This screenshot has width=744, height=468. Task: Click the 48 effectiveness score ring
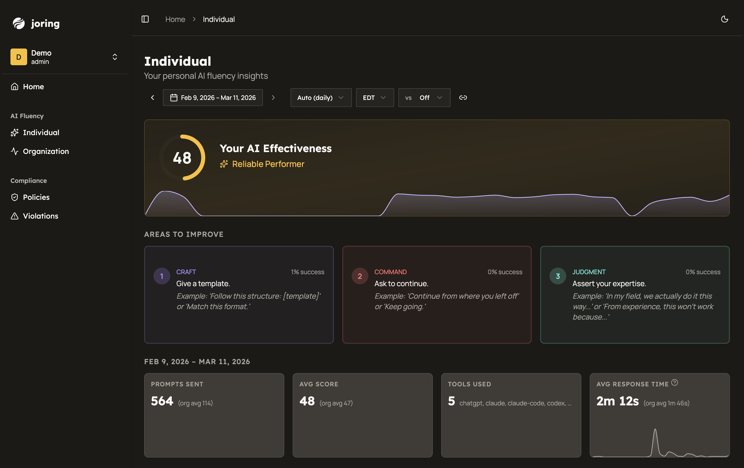[182, 158]
